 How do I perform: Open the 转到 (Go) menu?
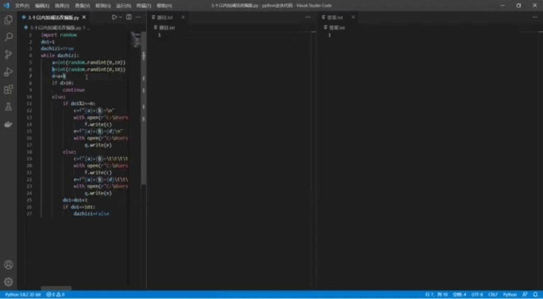[103, 6]
